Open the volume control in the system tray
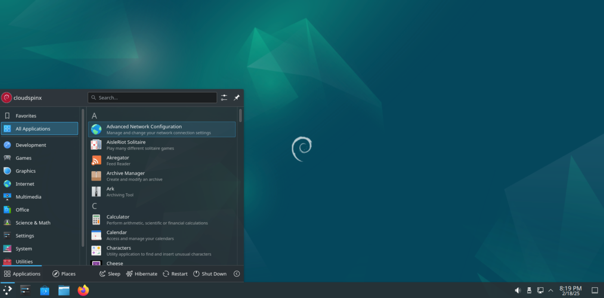 pyautogui.click(x=518, y=290)
